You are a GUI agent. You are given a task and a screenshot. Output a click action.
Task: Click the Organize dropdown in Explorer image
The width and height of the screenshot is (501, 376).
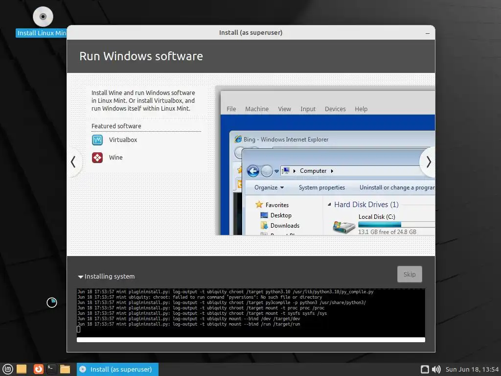coord(269,188)
